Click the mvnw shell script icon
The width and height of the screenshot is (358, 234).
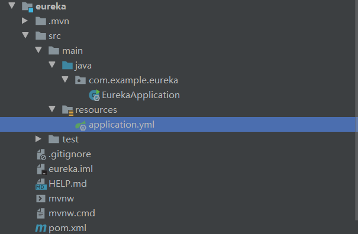pos(41,199)
